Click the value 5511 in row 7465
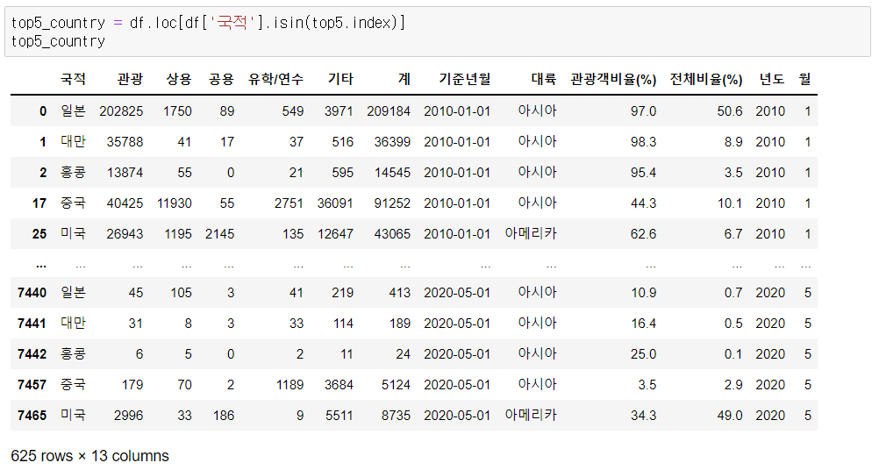This screenshot has height=470, width=879. click(339, 416)
